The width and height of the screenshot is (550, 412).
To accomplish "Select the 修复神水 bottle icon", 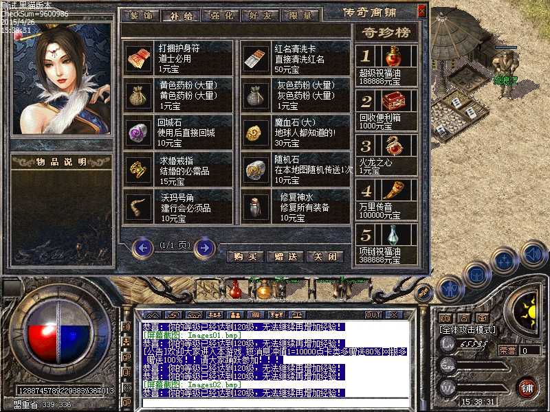I will click(x=256, y=207).
